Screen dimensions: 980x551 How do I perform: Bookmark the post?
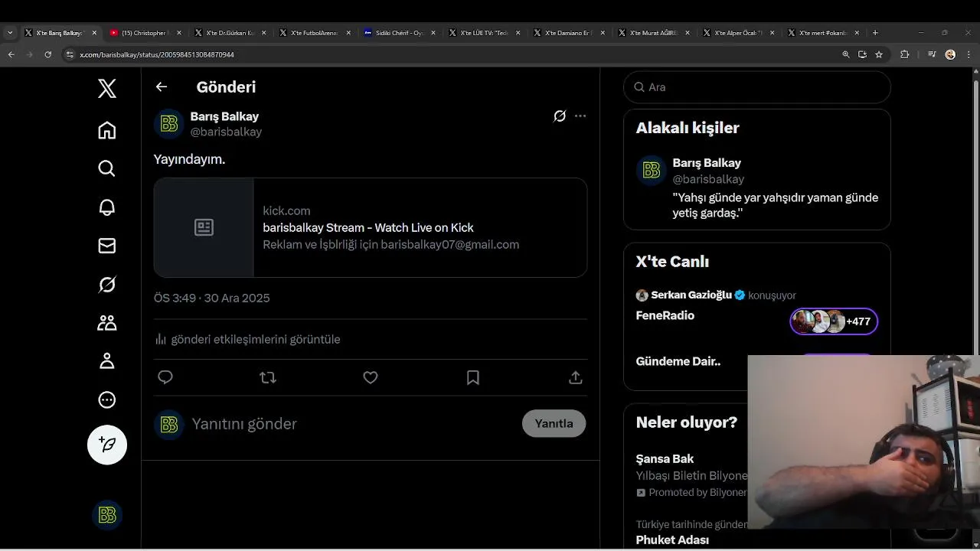point(473,377)
